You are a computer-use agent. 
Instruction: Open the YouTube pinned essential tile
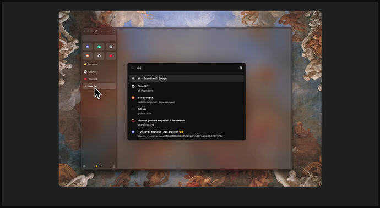[x=111, y=56]
